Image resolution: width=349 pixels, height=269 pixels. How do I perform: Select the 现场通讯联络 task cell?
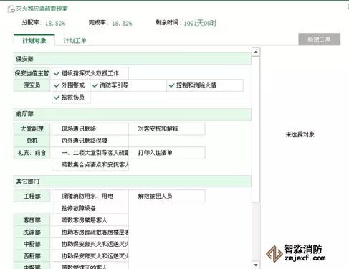(x=90, y=129)
